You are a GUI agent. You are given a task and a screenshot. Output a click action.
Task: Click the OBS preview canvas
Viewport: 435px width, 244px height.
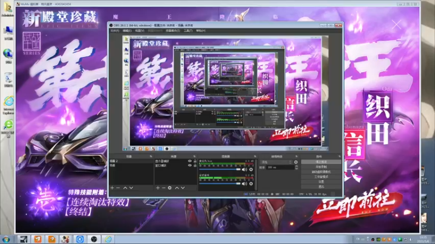[x=225, y=93]
